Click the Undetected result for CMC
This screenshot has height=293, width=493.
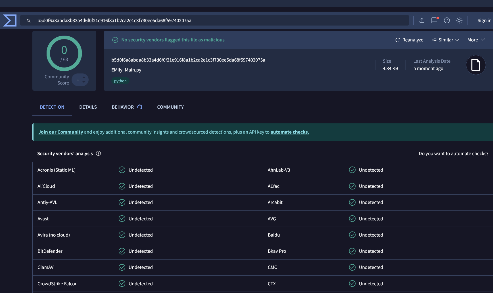(x=371, y=267)
